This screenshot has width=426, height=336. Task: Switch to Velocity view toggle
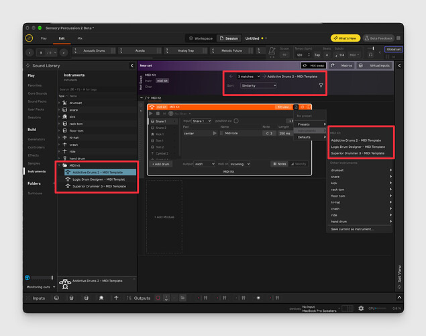[299, 164]
